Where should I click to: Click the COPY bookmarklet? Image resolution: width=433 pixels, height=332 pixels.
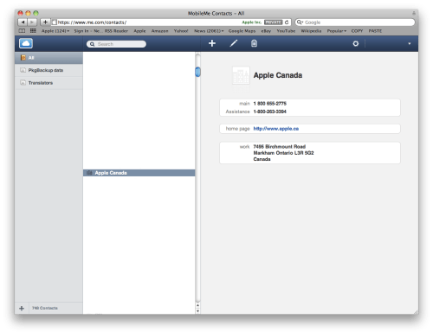point(357,31)
